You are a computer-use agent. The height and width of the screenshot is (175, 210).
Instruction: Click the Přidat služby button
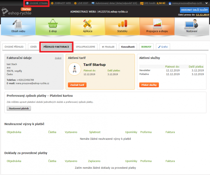[149, 85]
